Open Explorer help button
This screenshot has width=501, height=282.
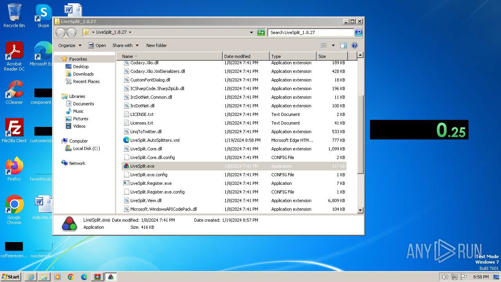(355, 45)
